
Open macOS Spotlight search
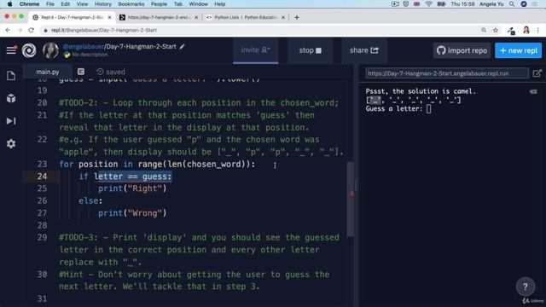[512, 4]
